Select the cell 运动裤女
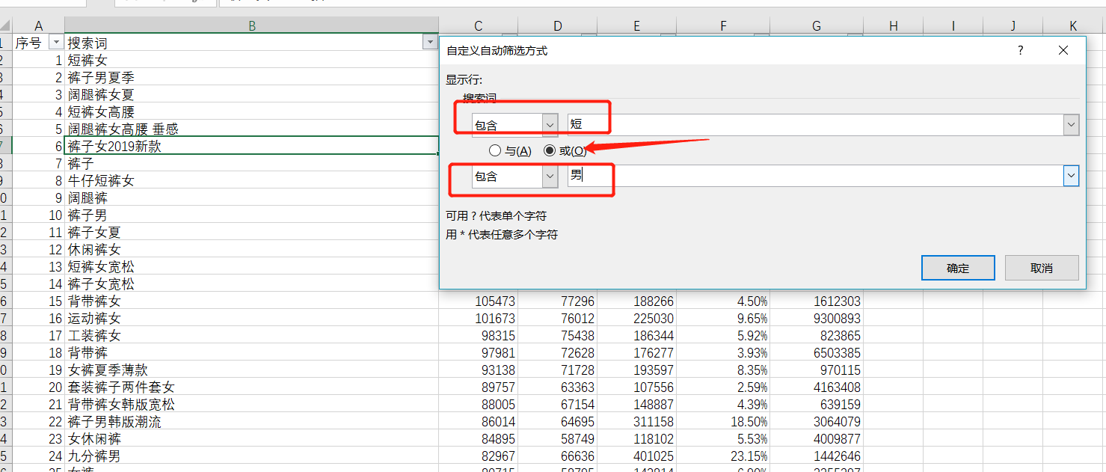The height and width of the screenshot is (472, 1106). click(x=252, y=319)
